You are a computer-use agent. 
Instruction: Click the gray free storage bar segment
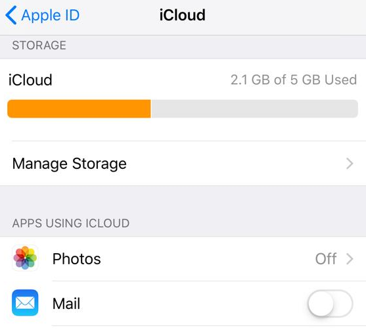(254, 109)
